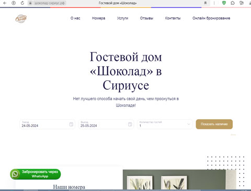Click the sidebar panel icon after extensions
The height and width of the screenshot is (191, 251).
coord(242,3)
